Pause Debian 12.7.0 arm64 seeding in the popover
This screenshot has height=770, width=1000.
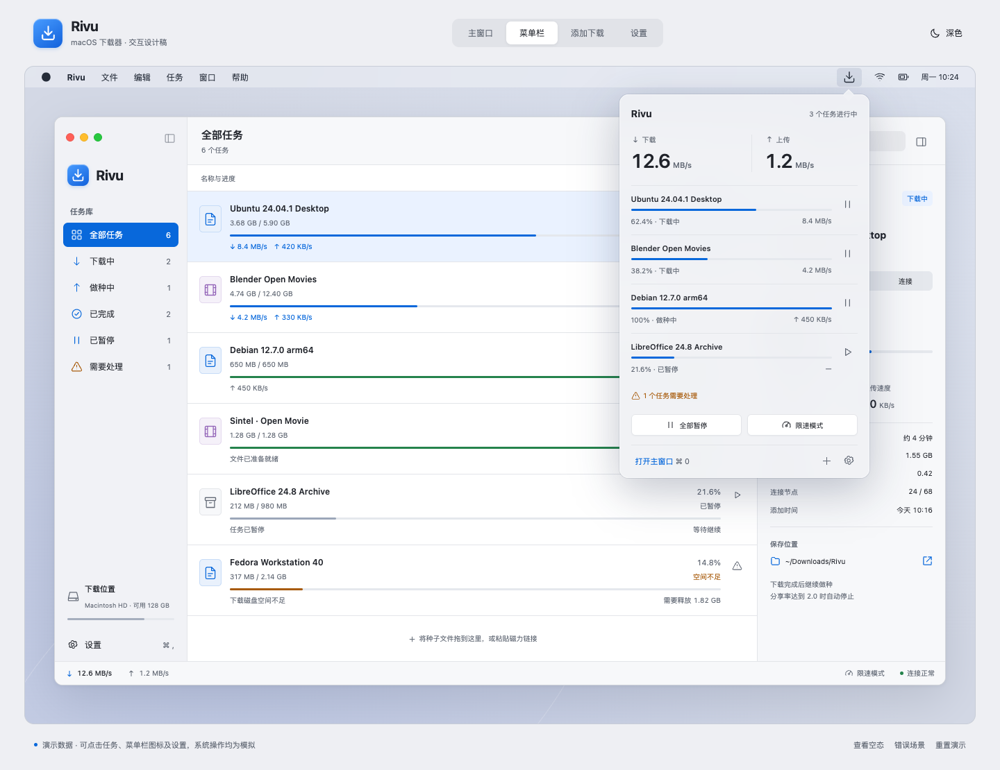(x=847, y=303)
